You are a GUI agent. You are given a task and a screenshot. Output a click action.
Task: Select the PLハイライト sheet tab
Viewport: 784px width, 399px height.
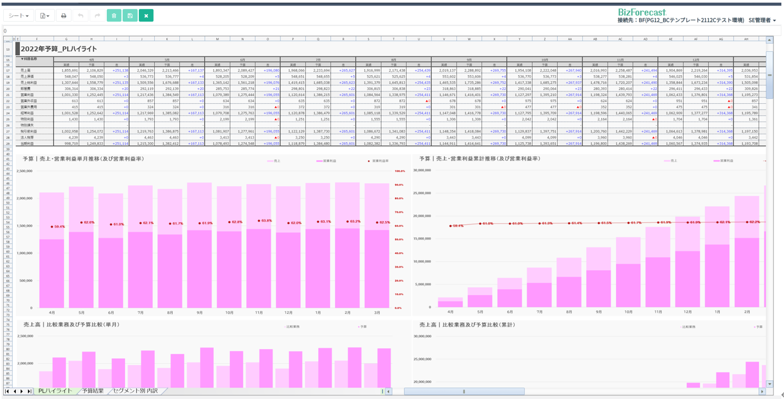55,391
